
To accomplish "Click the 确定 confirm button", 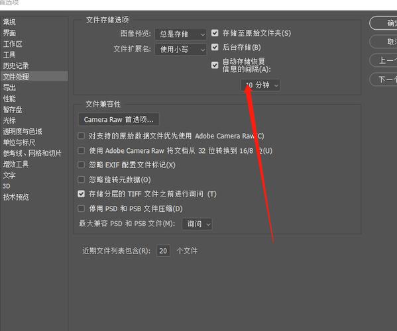I will point(383,23).
